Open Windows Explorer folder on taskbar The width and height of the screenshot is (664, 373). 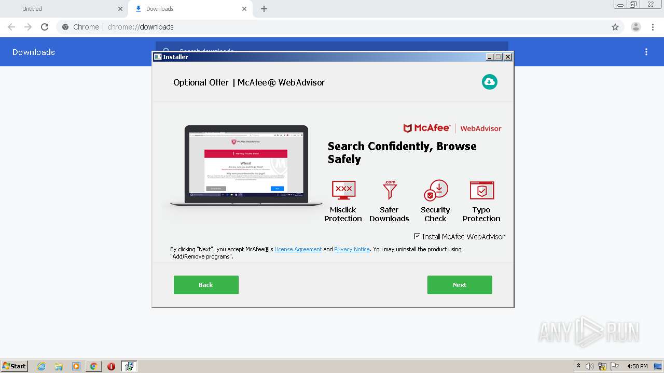[59, 366]
